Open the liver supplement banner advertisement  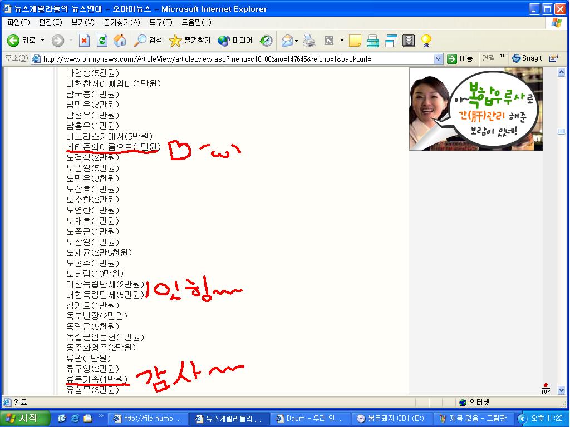pos(476,109)
